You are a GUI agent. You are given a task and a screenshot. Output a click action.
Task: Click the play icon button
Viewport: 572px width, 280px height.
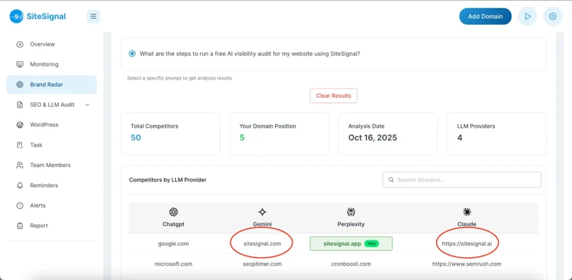(x=527, y=16)
